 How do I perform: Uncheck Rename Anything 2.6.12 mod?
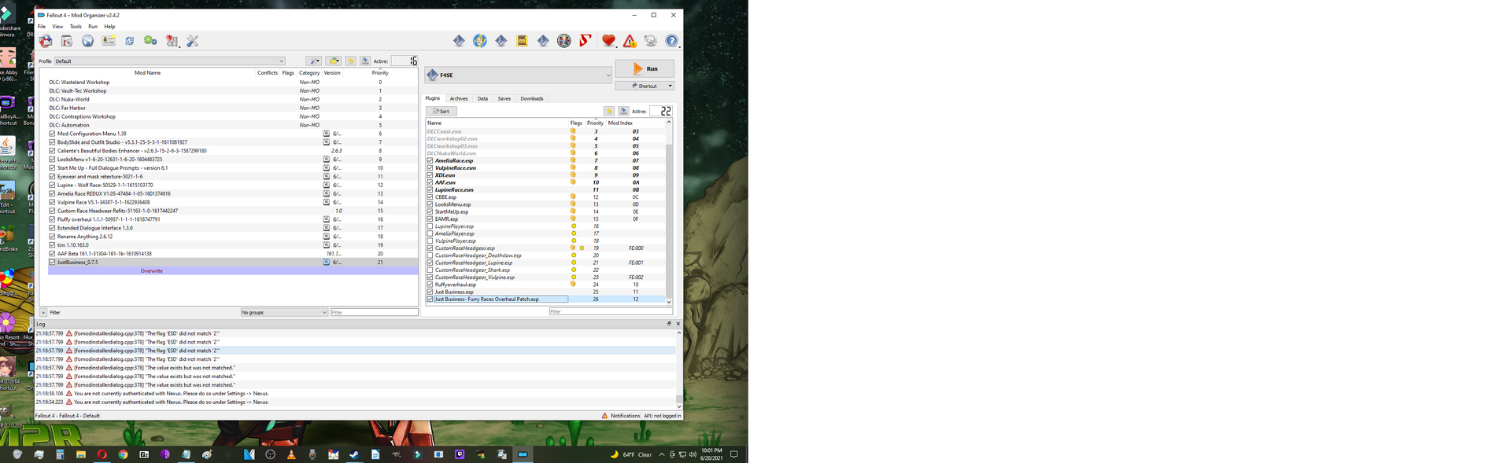click(x=53, y=236)
